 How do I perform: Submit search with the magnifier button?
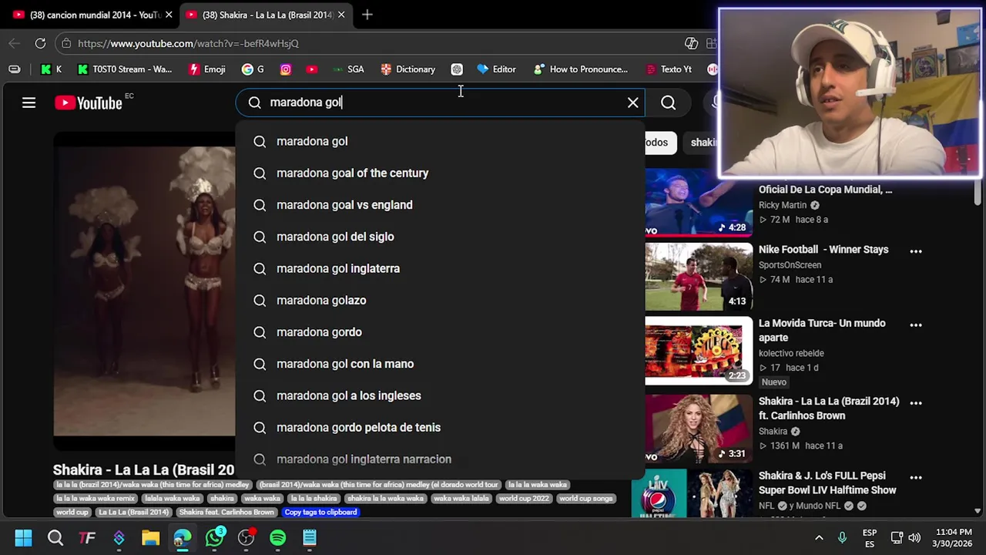669,103
